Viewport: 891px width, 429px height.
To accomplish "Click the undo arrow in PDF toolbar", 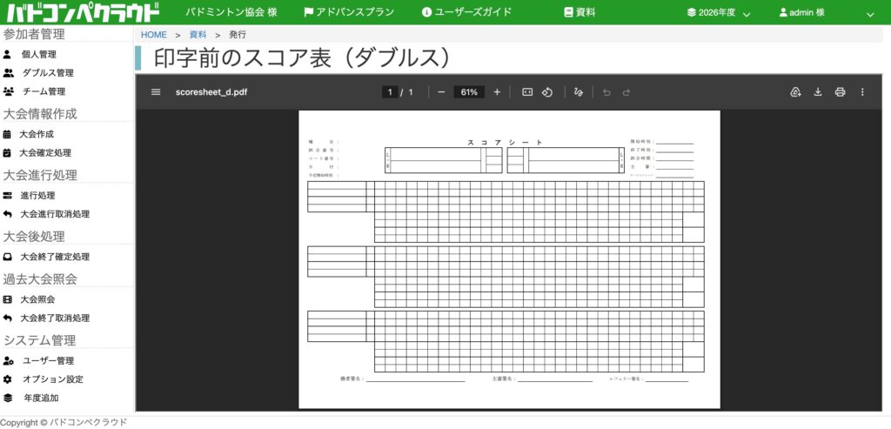I will [606, 92].
